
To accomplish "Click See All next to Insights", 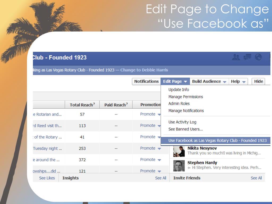I will [161, 178].
